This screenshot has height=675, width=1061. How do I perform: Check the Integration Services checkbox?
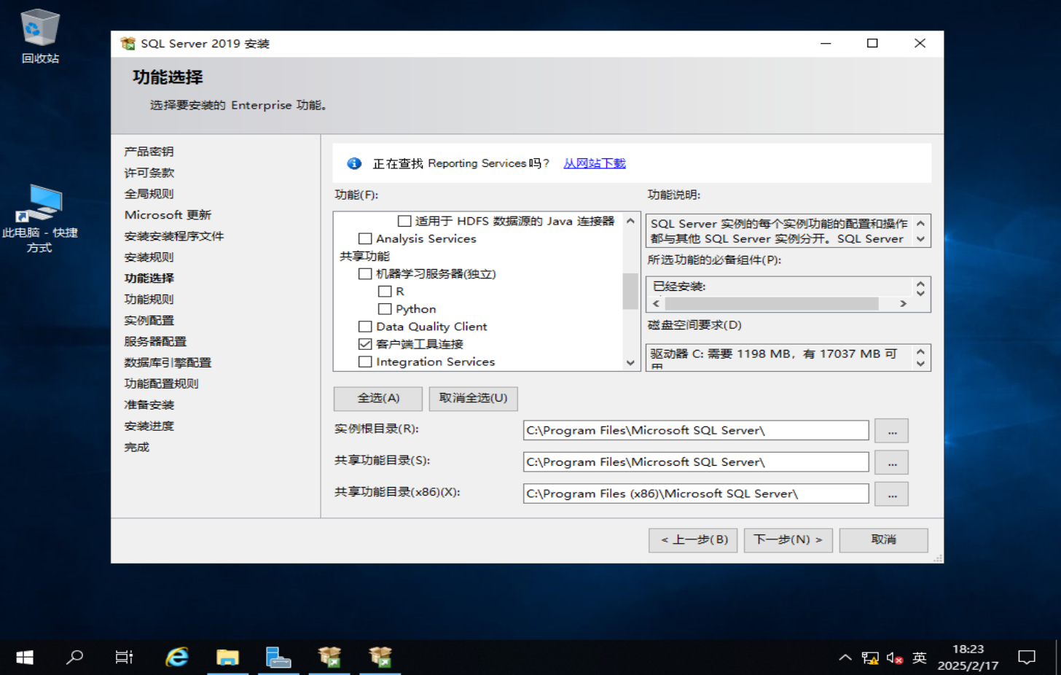click(x=365, y=362)
